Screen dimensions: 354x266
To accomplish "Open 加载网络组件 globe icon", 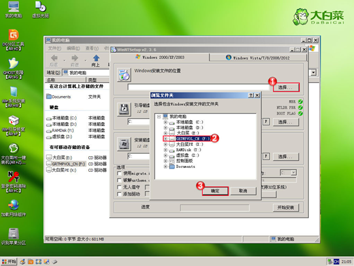I will pos(14,208).
